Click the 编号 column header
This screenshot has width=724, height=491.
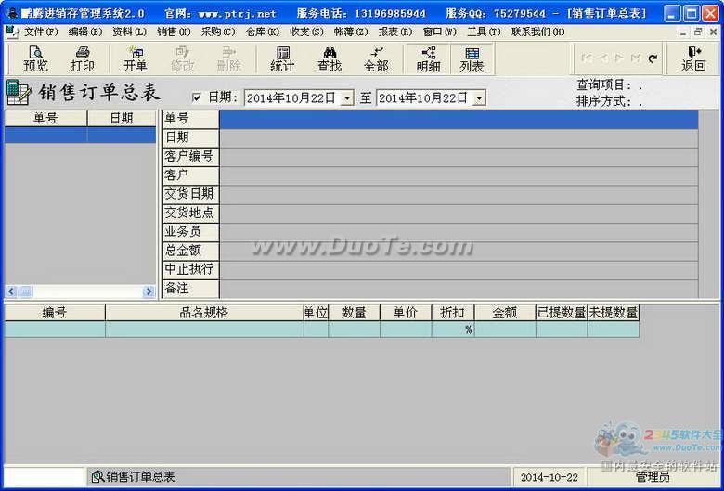55,313
